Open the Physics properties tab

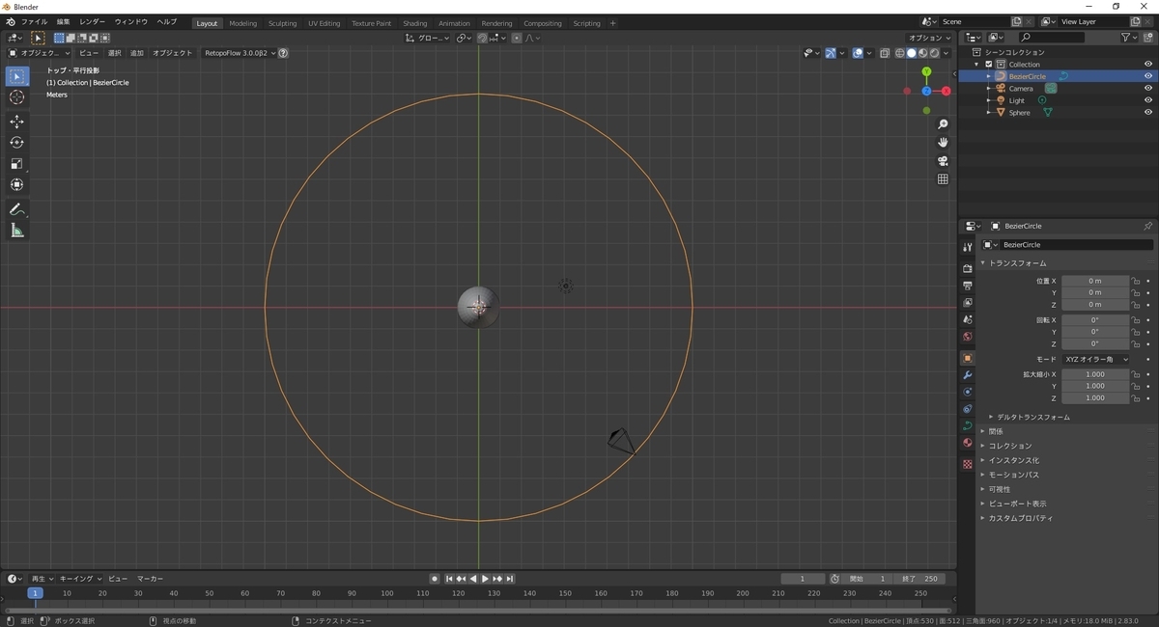968,392
